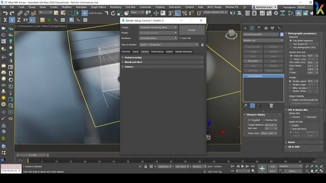
Task: Expand the Camera rollout in Render Setup
Action: (162, 67)
